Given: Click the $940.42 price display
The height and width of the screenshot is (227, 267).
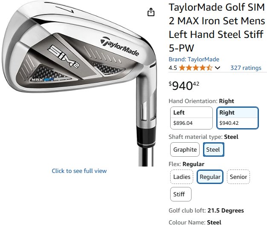Looking at the screenshot, I should click(x=184, y=86).
